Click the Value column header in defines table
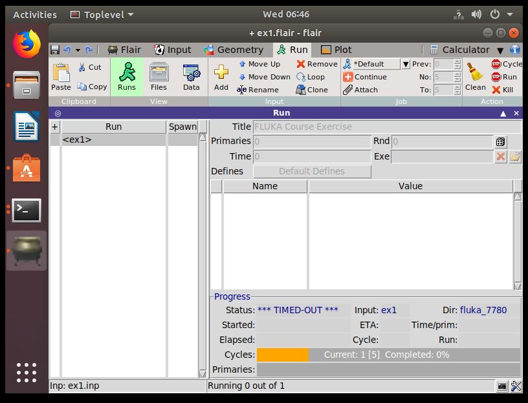Image resolution: width=528 pixels, height=403 pixels. tap(410, 186)
